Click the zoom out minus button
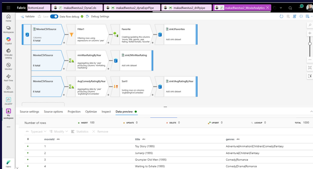 (x=310, y=60)
